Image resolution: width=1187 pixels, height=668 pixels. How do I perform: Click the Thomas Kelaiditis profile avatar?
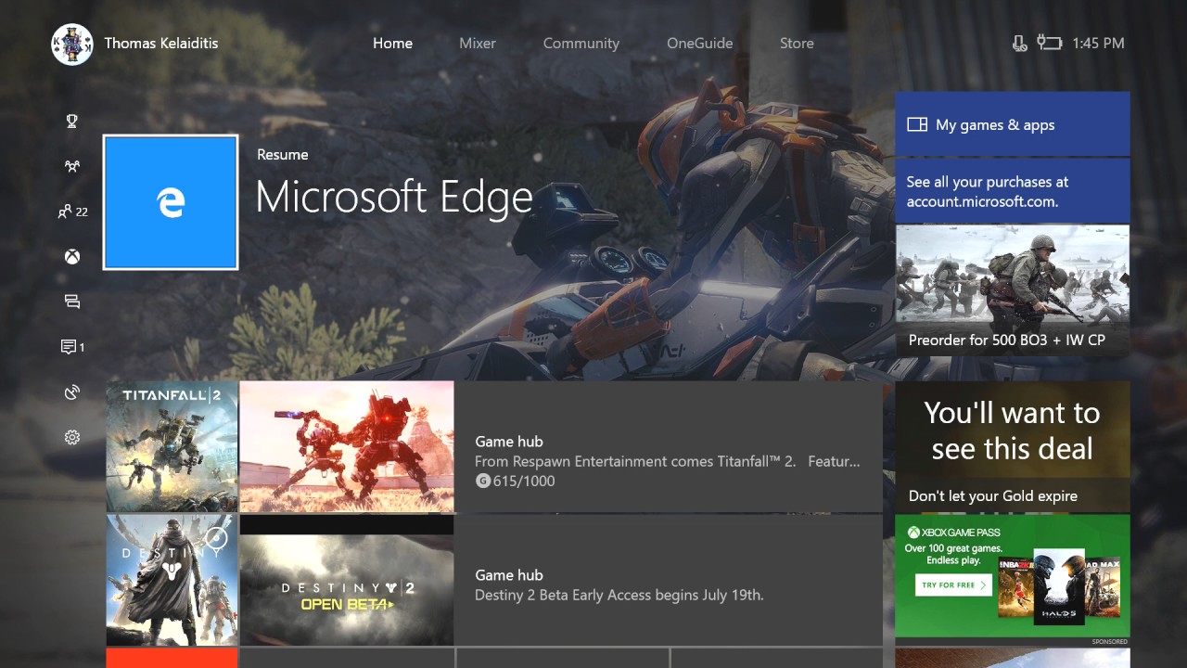[71, 44]
